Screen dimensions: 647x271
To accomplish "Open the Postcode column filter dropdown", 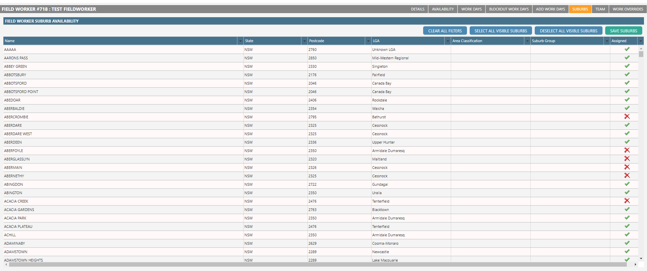I will pyautogui.click(x=368, y=41).
